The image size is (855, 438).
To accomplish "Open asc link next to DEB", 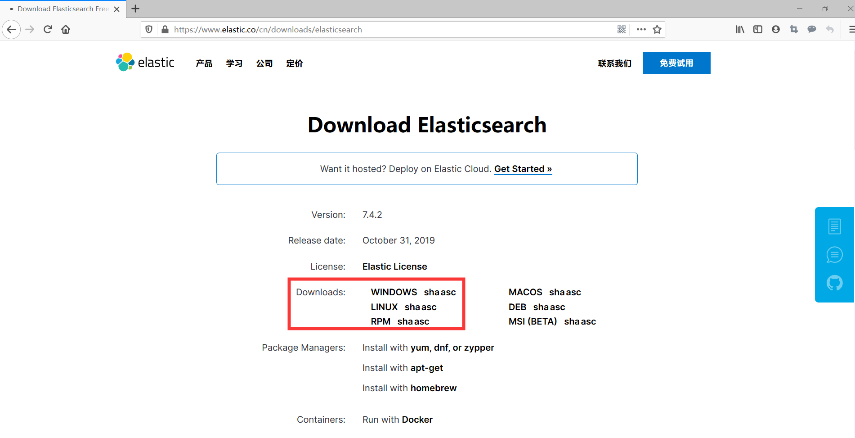I will [x=558, y=307].
